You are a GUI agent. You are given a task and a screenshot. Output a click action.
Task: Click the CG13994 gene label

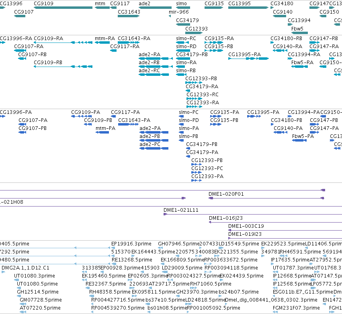tap(299, 20)
